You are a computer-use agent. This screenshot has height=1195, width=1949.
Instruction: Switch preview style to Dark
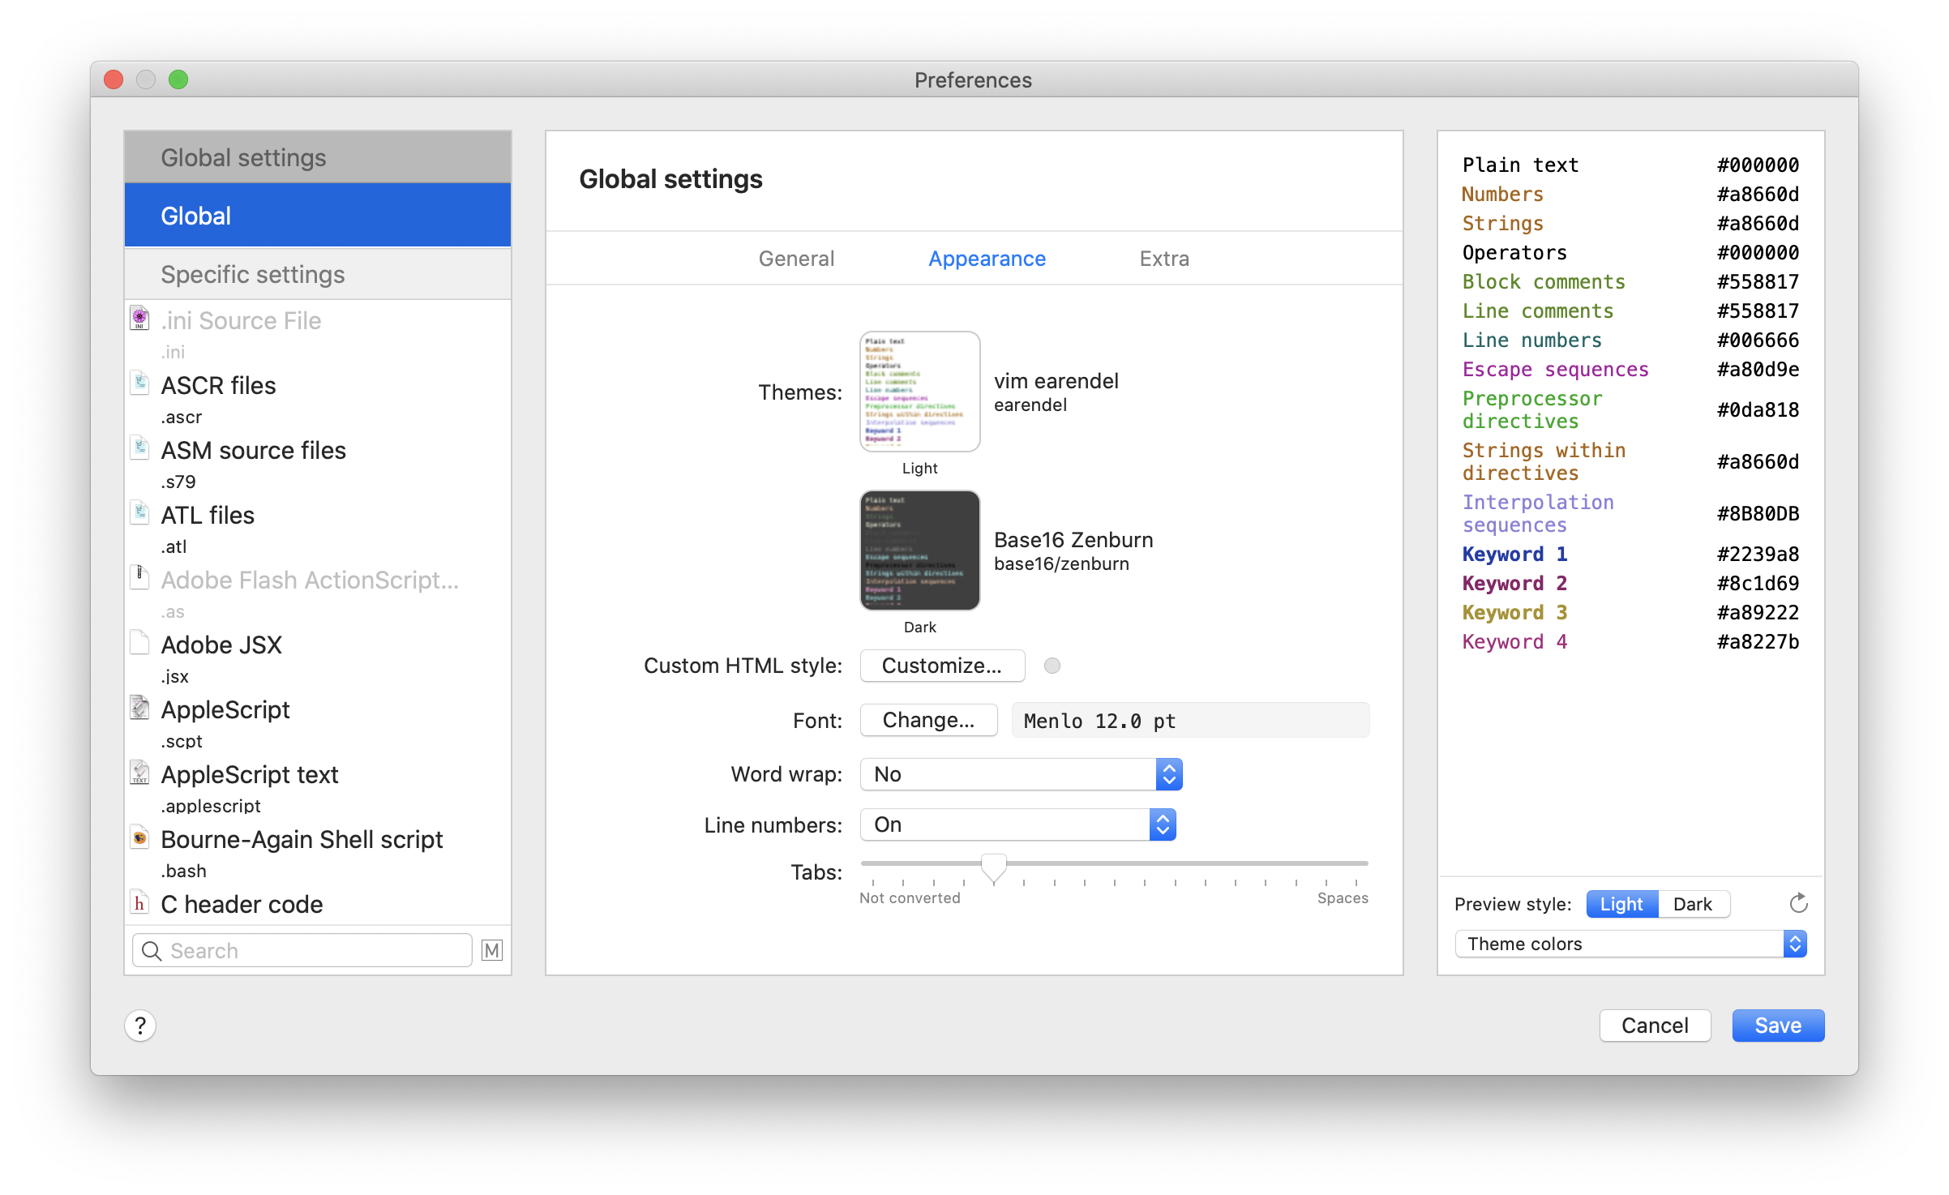(1693, 904)
